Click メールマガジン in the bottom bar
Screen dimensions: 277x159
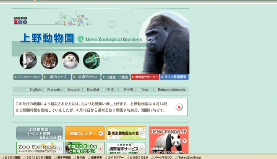(163, 157)
